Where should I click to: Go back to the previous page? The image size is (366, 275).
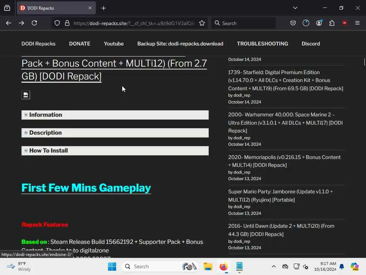[9, 23]
